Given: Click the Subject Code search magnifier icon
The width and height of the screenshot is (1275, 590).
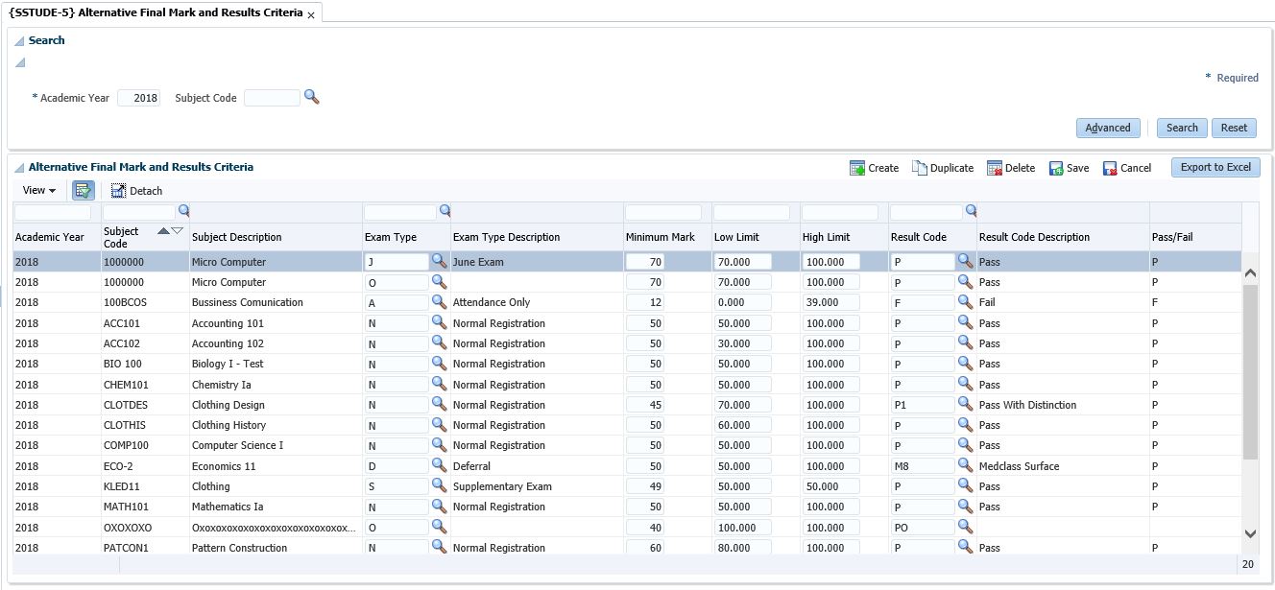Looking at the screenshot, I should 311,97.
